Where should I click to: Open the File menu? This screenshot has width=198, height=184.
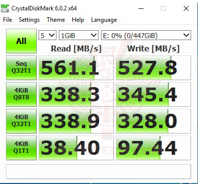coord(7,20)
